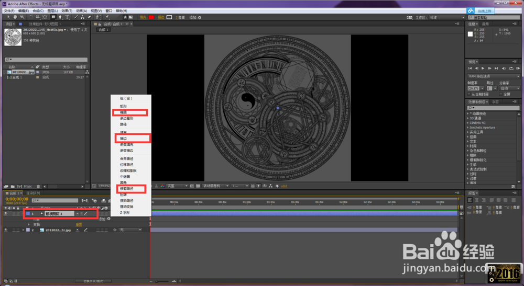This screenshot has height=286, width=524.
Task: Expand the Synthetic Aperture effects category
Action: (468, 128)
